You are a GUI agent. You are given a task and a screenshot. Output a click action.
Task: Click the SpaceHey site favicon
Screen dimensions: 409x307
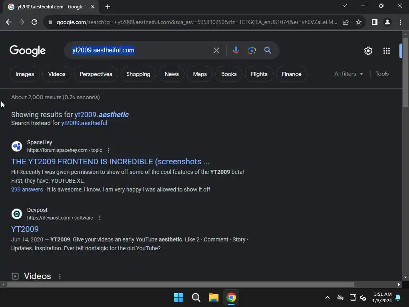tap(17, 146)
